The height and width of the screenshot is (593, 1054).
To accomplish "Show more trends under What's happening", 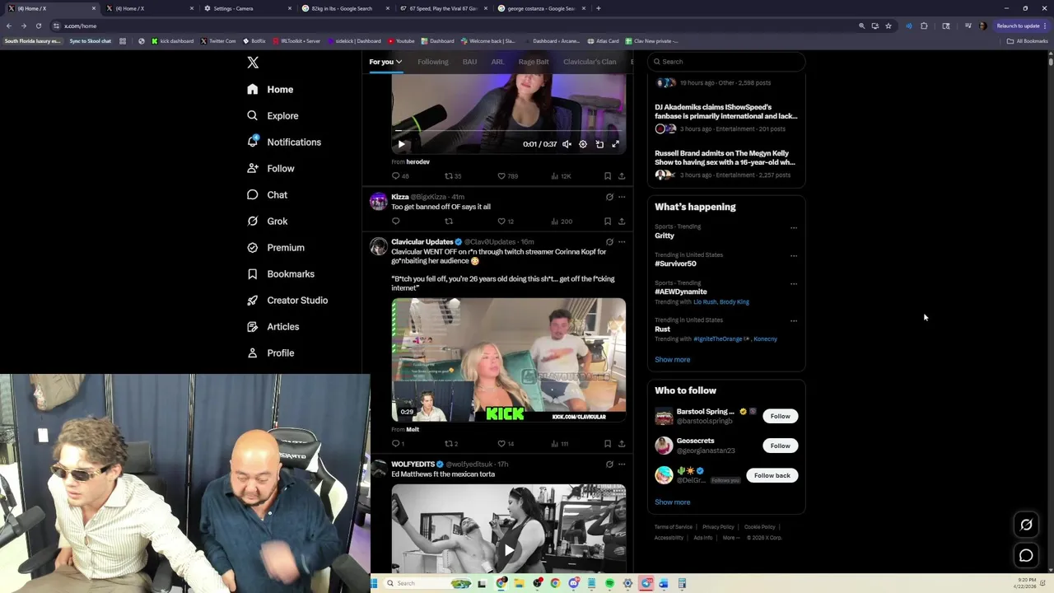I will pyautogui.click(x=673, y=359).
